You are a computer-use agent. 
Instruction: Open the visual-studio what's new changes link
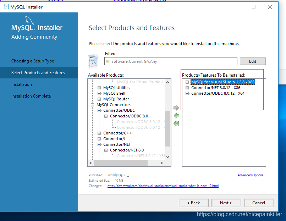pos(163,186)
